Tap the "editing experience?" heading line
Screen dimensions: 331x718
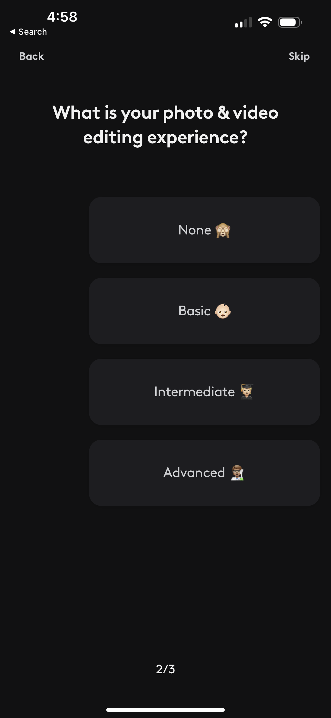pyautogui.click(x=165, y=137)
